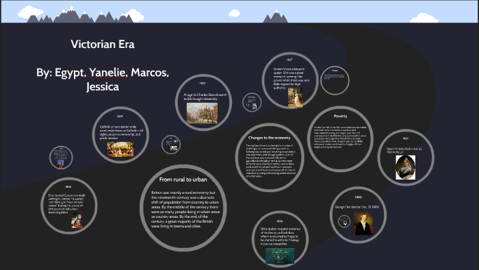
Task: Click the "Queen Victoria became queen" paragraph
Action: pyautogui.click(x=291, y=78)
